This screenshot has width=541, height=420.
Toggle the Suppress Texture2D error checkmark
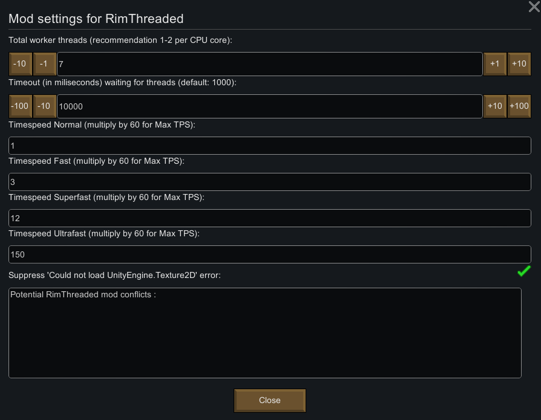coord(524,272)
